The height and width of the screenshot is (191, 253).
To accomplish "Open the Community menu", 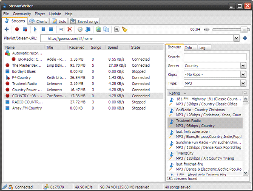I will point(22,14).
